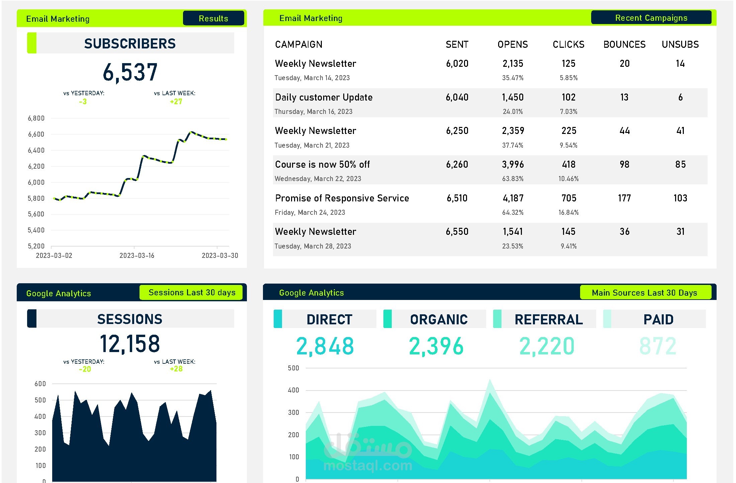736x483 pixels.
Task: Open the Promise of Responsive Service campaign
Action: click(342, 198)
